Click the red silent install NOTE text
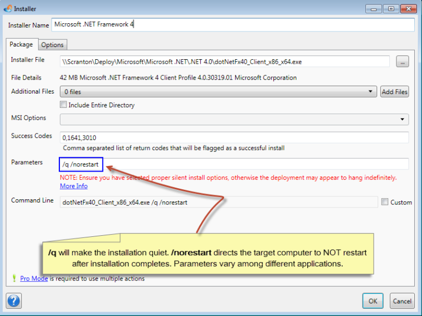This screenshot has width=422, height=316. click(x=228, y=178)
